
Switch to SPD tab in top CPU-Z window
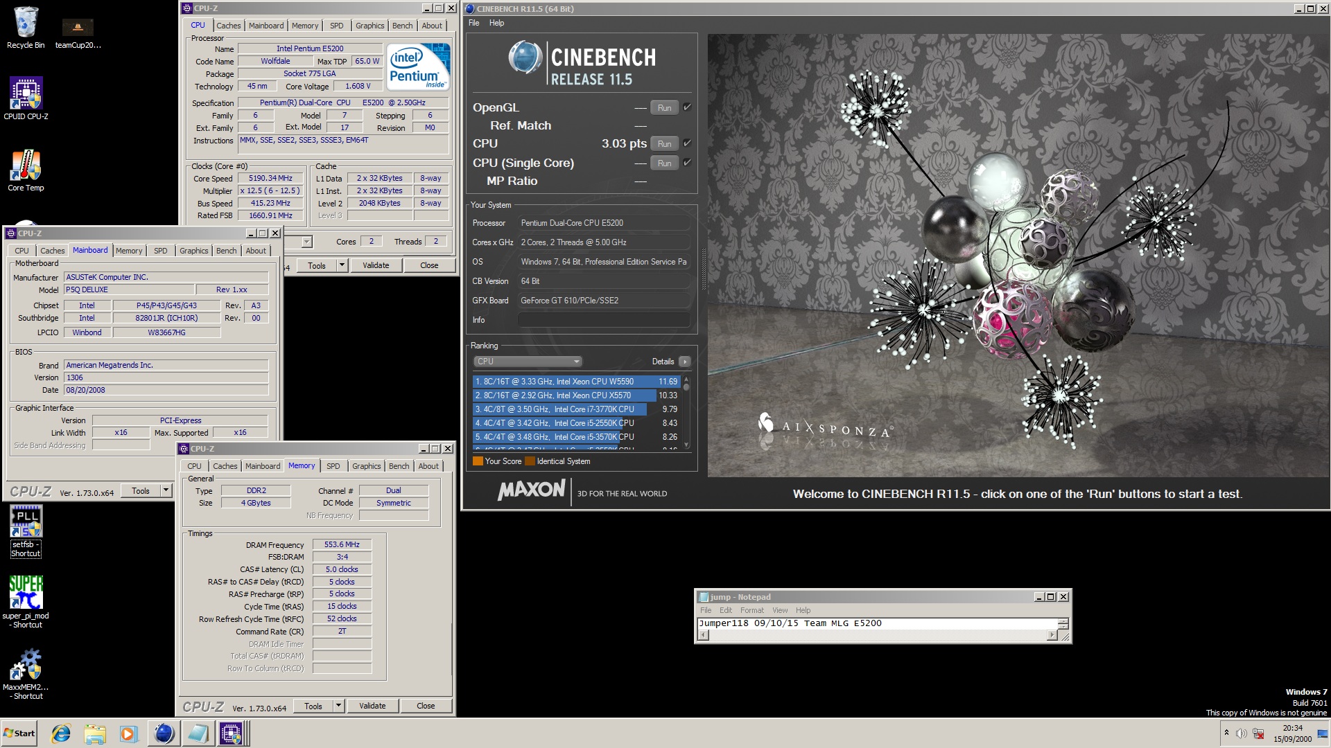pos(336,26)
